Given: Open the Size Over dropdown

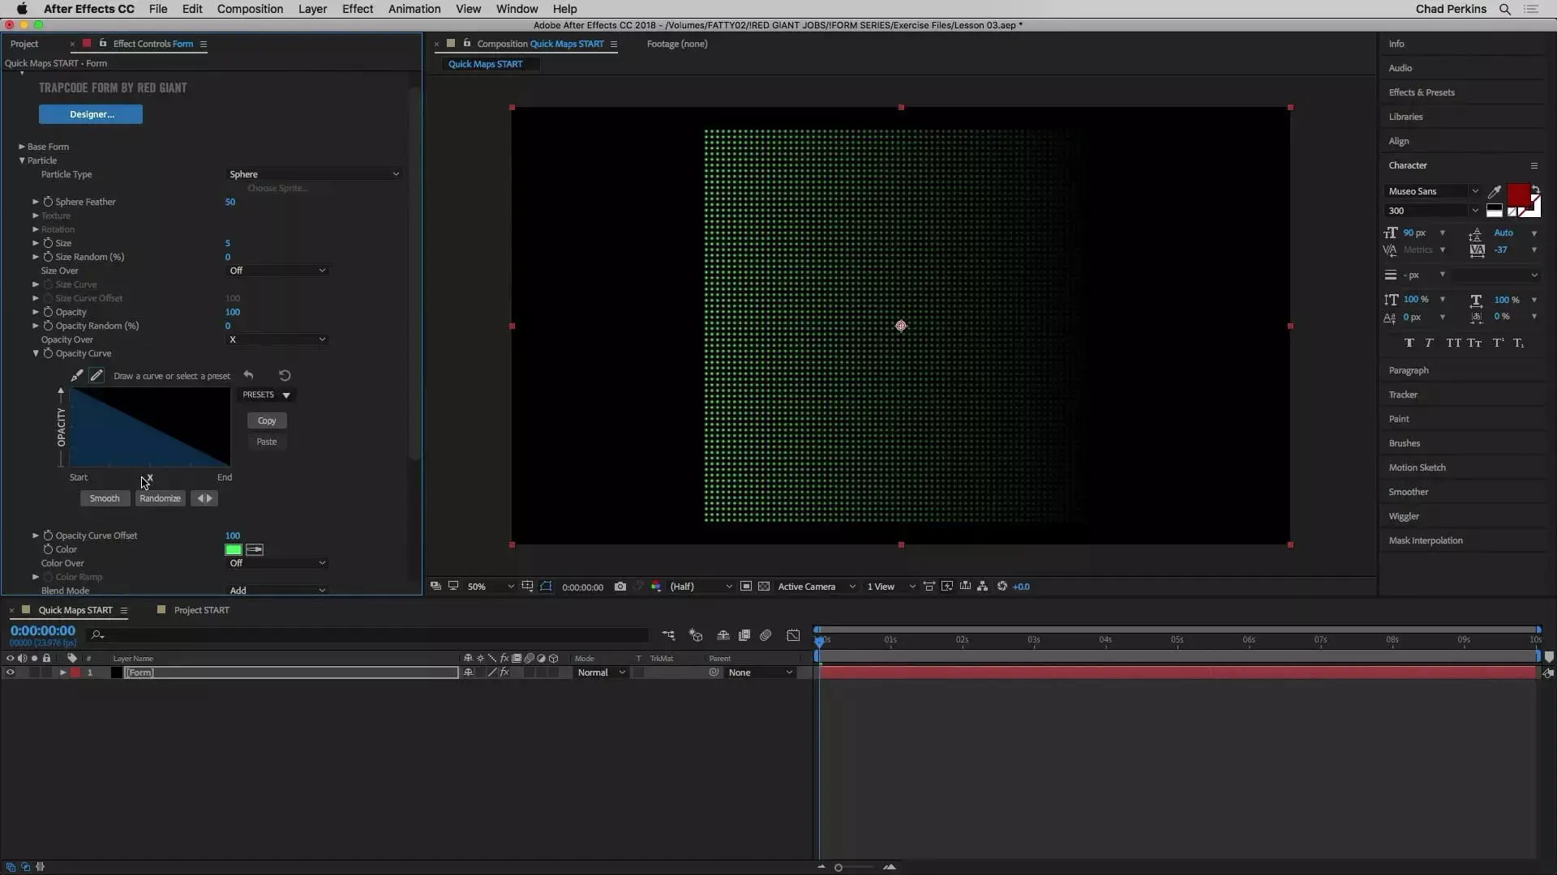Looking at the screenshot, I should pyautogui.click(x=277, y=271).
